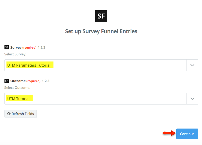The height and width of the screenshot is (145, 202).
Task: Click the Survey field label
Action: click(x=16, y=47)
